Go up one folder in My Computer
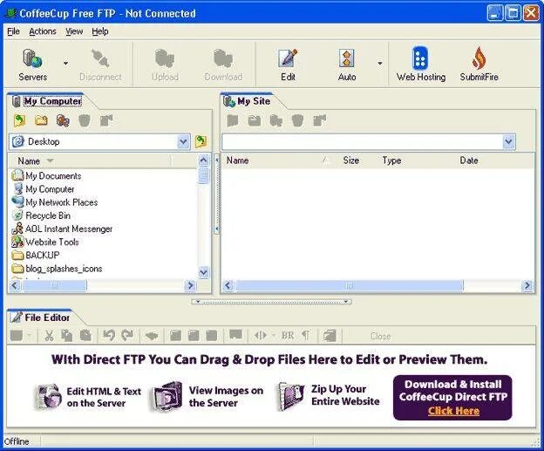The image size is (544, 451). coord(19,120)
